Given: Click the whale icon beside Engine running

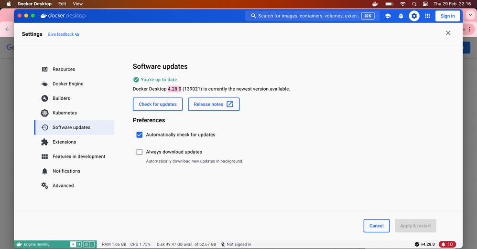Looking at the screenshot, I should 19,244.
